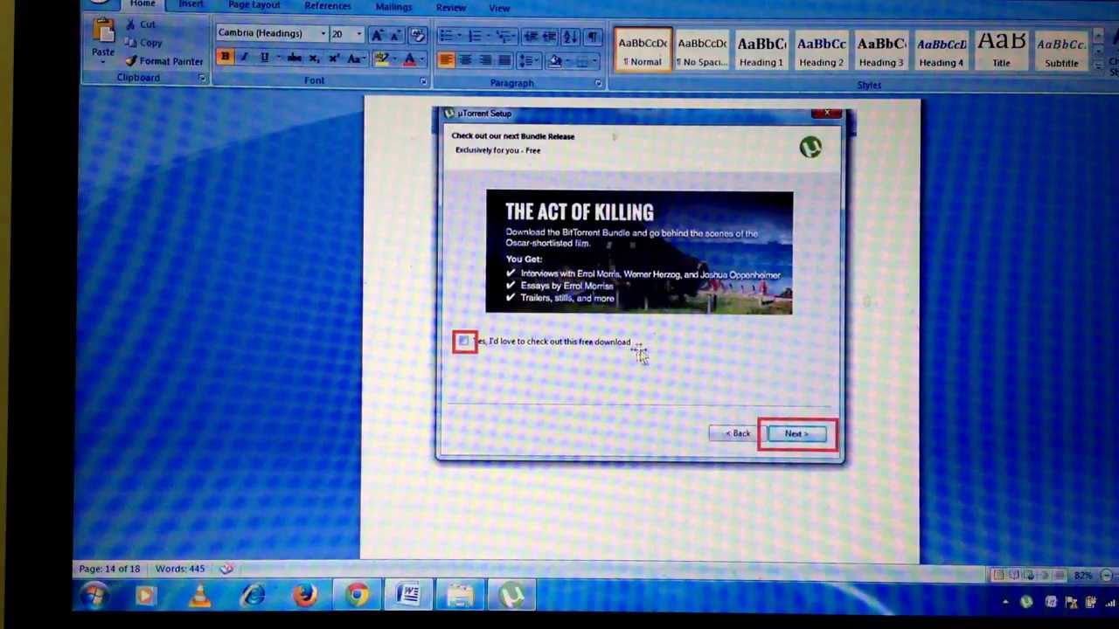Open the Windows Start orb
The width and height of the screenshot is (1119, 629).
pyautogui.click(x=94, y=596)
